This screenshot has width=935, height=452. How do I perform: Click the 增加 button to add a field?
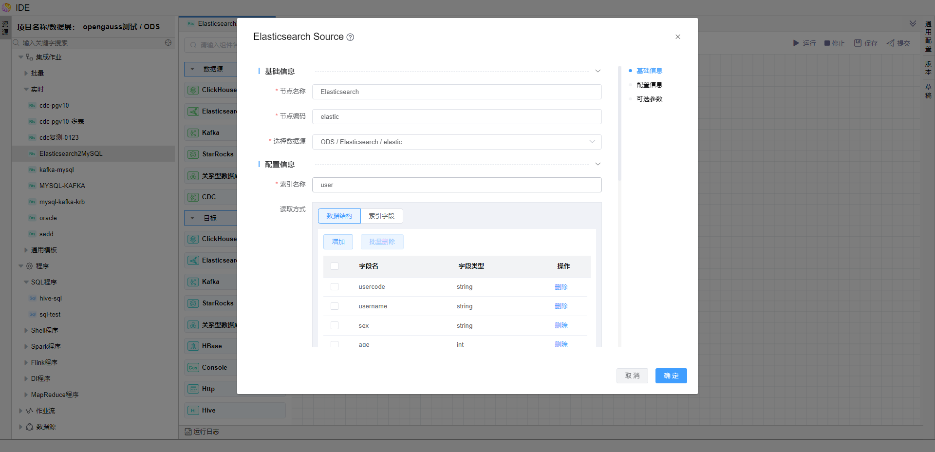(x=338, y=242)
